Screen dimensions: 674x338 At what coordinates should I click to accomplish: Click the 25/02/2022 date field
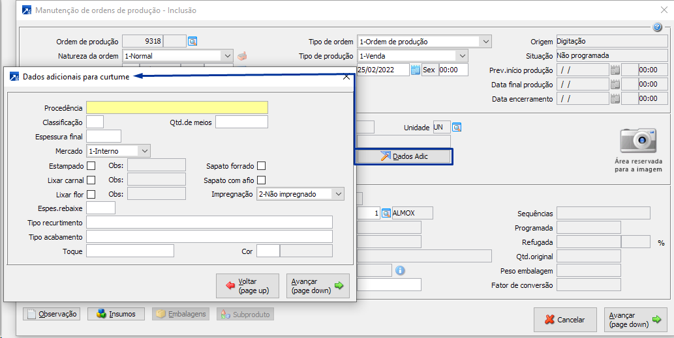click(x=383, y=70)
